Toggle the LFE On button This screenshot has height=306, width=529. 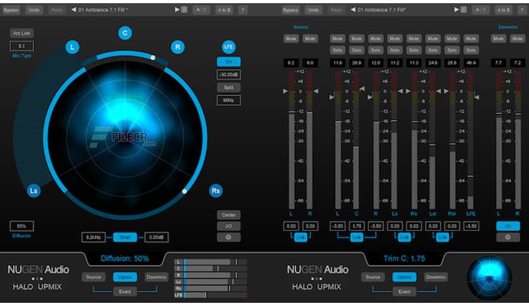tap(228, 62)
